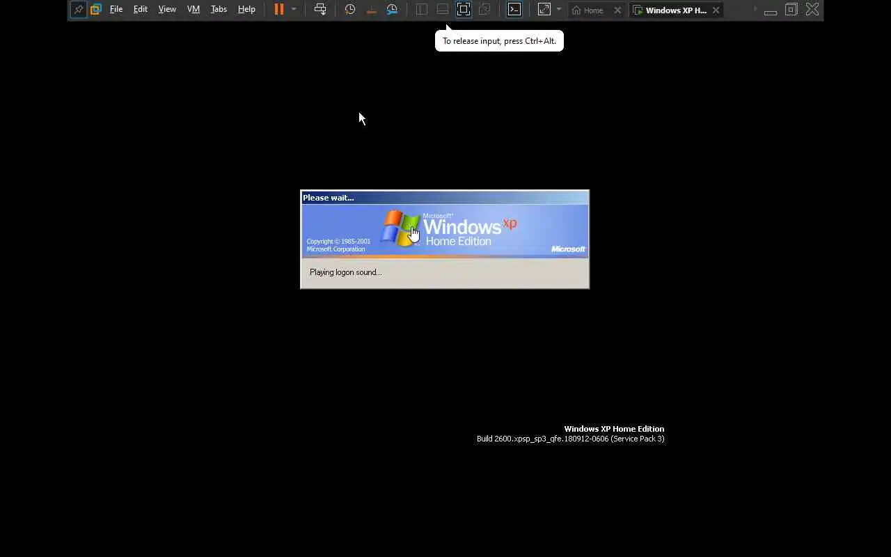The height and width of the screenshot is (557, 891).
Task: Show or hide the library sidebar
Action: 422,10
